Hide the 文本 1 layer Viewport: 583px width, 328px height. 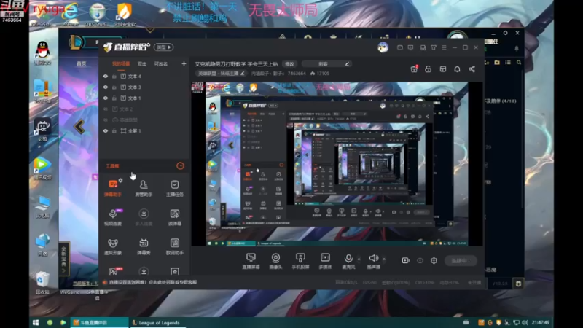(x=105, y=98)
